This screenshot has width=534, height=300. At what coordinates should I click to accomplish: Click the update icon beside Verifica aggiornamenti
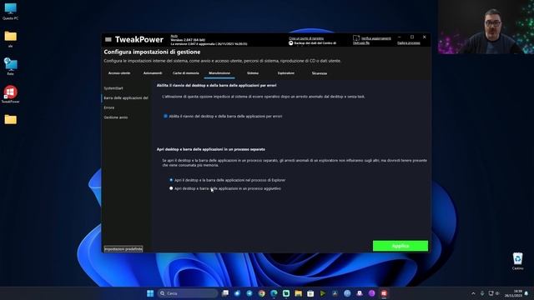pyautogui.click(x=356, y=38)
